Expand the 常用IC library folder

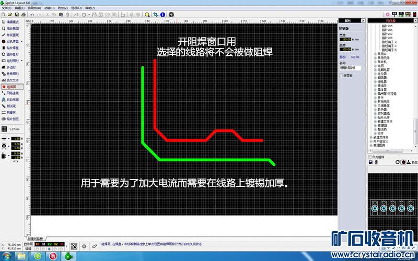click(x=375, y=54)
